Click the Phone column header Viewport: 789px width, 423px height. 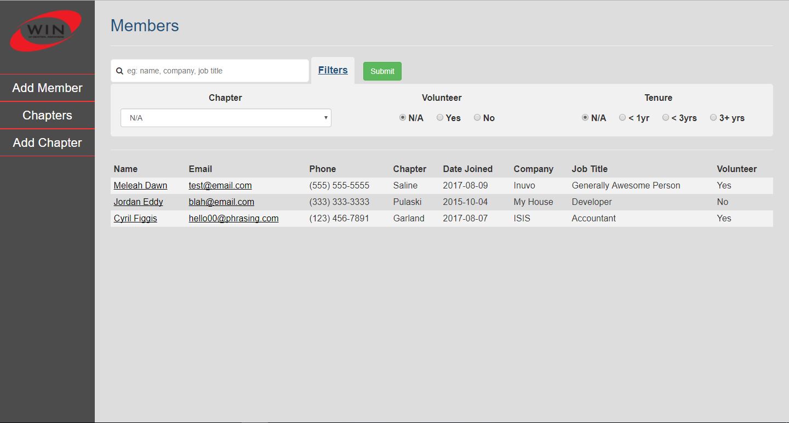pyautogui.click(x=323, y=169)
